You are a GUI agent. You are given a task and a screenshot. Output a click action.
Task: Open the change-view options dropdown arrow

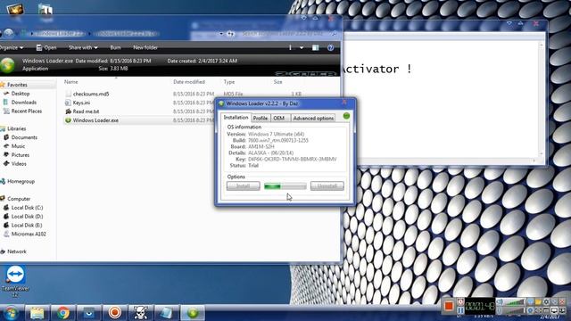pos(302,47)
